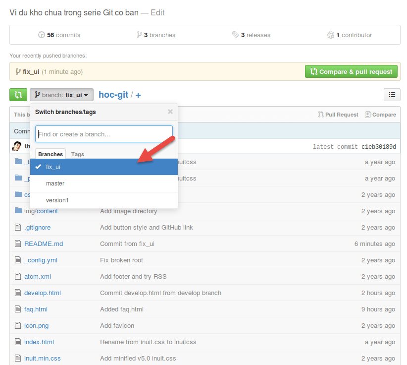Click the index.html file icon
This screenshot has height=365, width=407.
18,342
